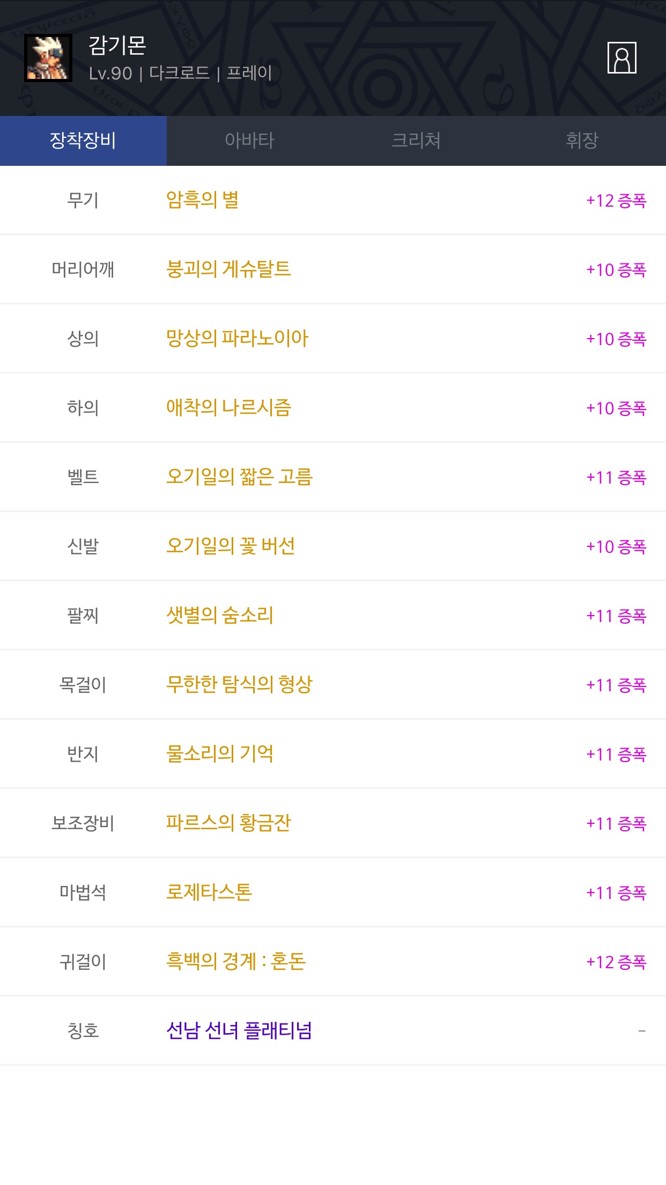The width and height of the screenshot is (666, 1185).
Task: Open 감기몬 character avatar thumbnail
Action: 48,58
